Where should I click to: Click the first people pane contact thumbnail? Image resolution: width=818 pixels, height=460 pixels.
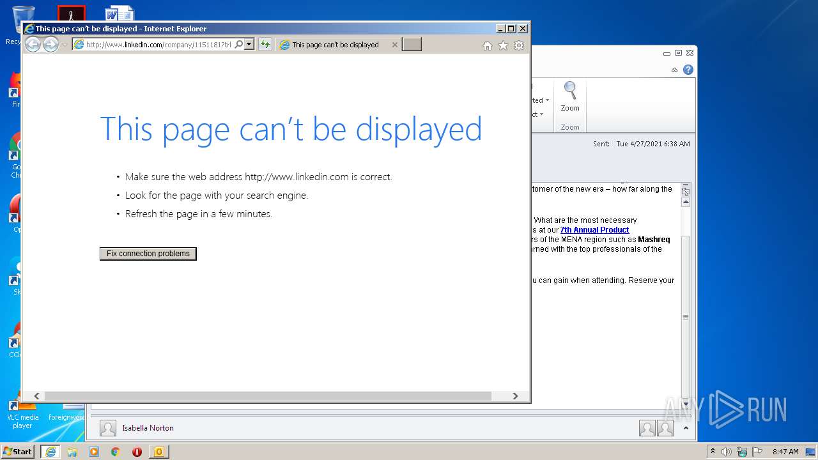click(647, 428)
